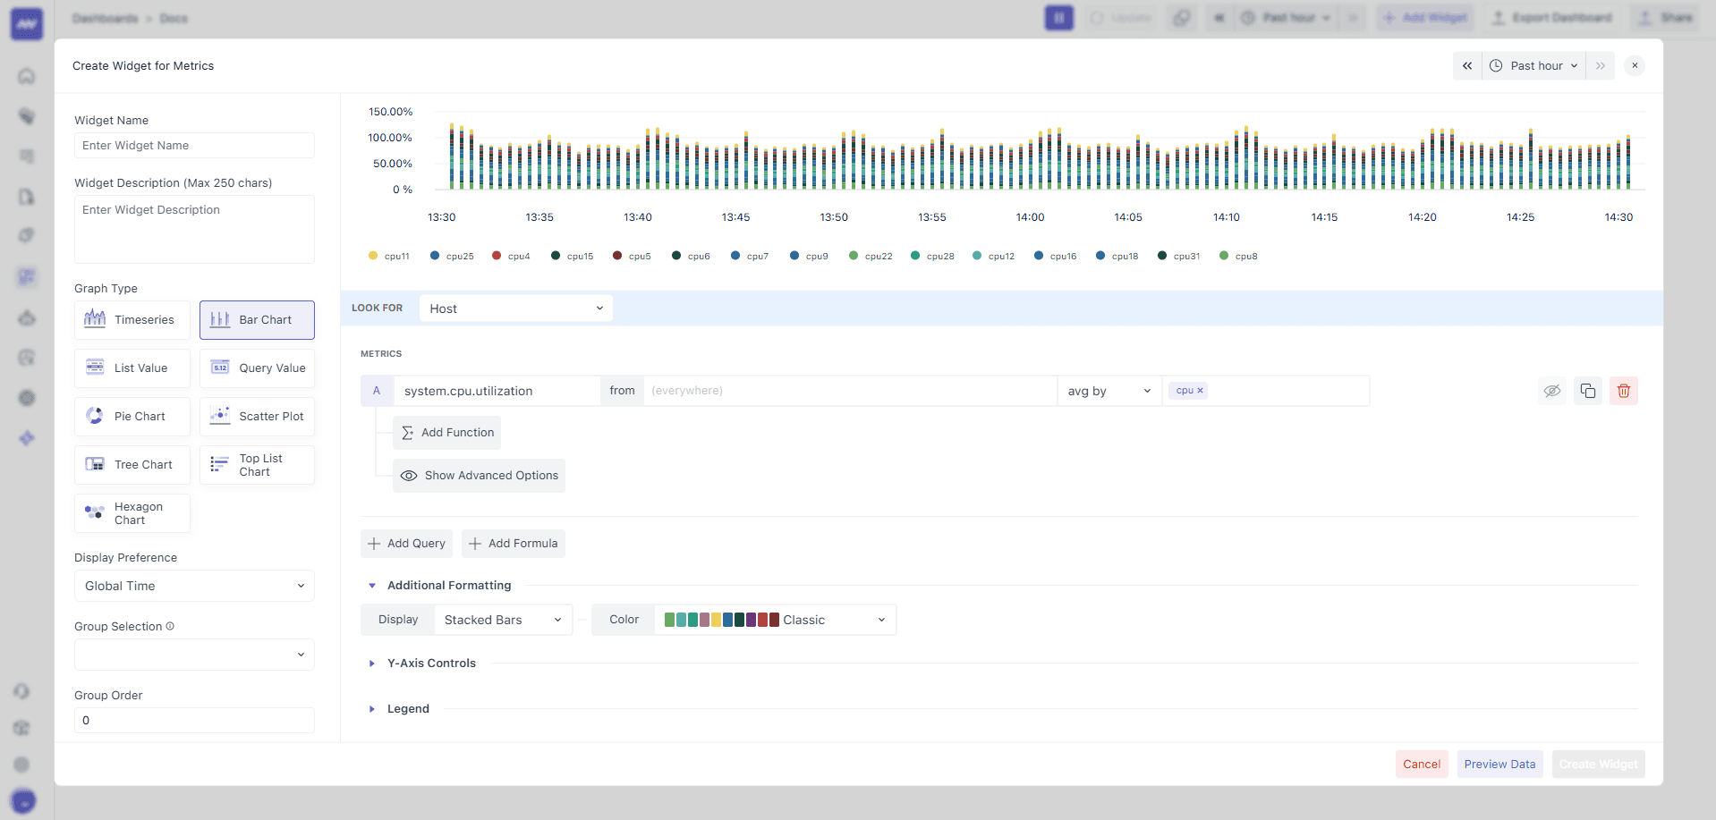Click the Preview Data button
Viewport: 1716px width, 820px height.
click(x=1499, y=764)
